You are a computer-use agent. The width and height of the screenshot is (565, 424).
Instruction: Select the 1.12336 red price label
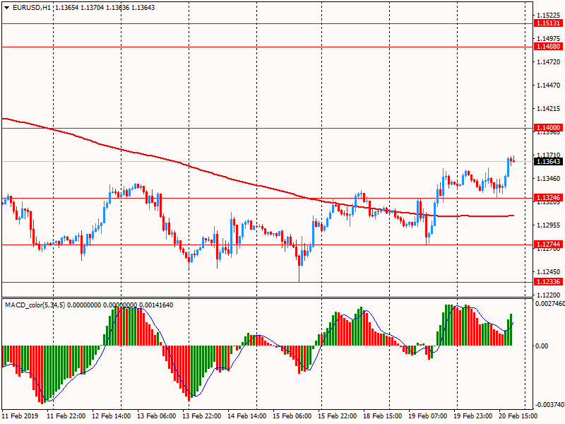pyautogui.click(x=548, y=282)
